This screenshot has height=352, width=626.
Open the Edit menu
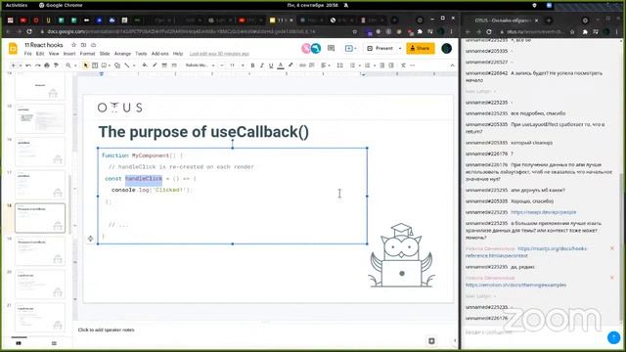point(40,54)
